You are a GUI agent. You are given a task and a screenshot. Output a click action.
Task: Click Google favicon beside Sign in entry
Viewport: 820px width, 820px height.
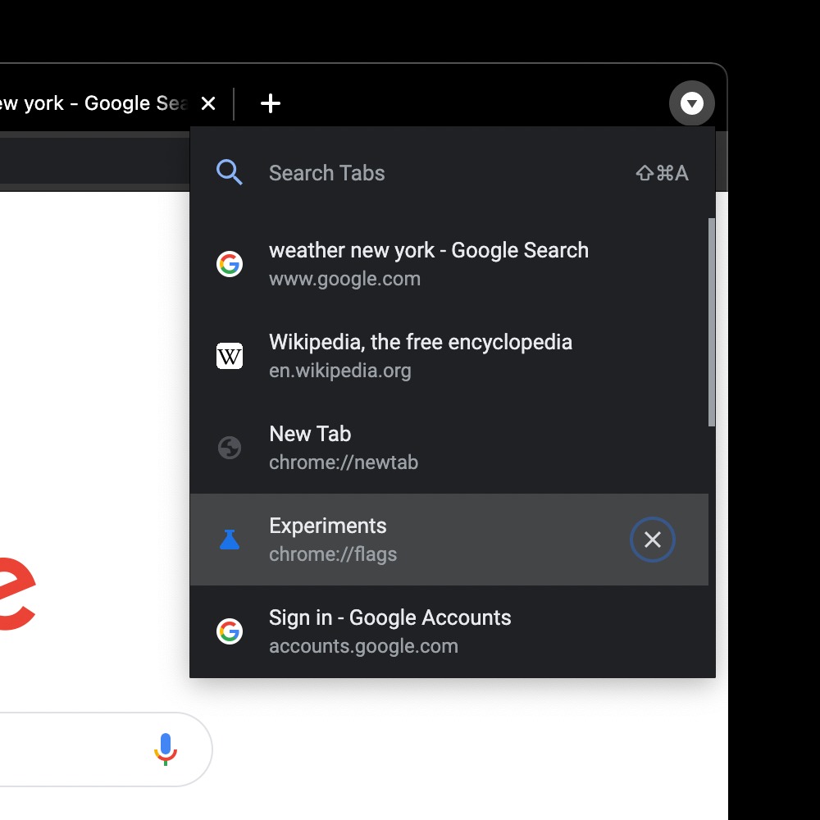click(x=230, y=631)
